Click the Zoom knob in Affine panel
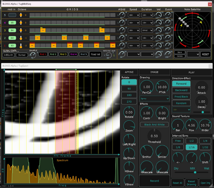 pyautogui.click(x=129, y=126)
